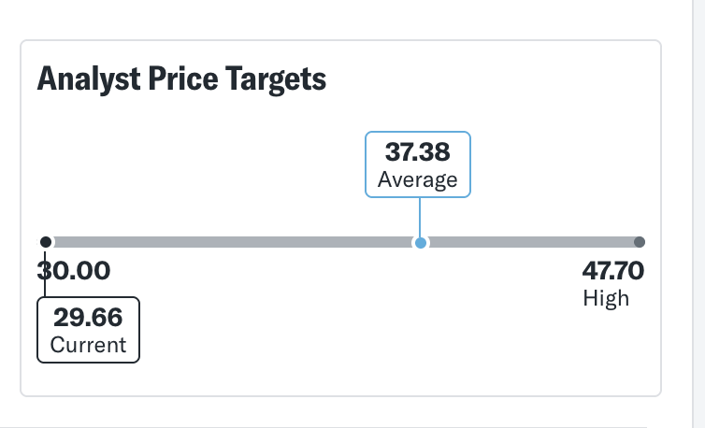Click the connector line below the Average tooltip
The height and width of the screenshot is (428, 705).
pos(420,217)
